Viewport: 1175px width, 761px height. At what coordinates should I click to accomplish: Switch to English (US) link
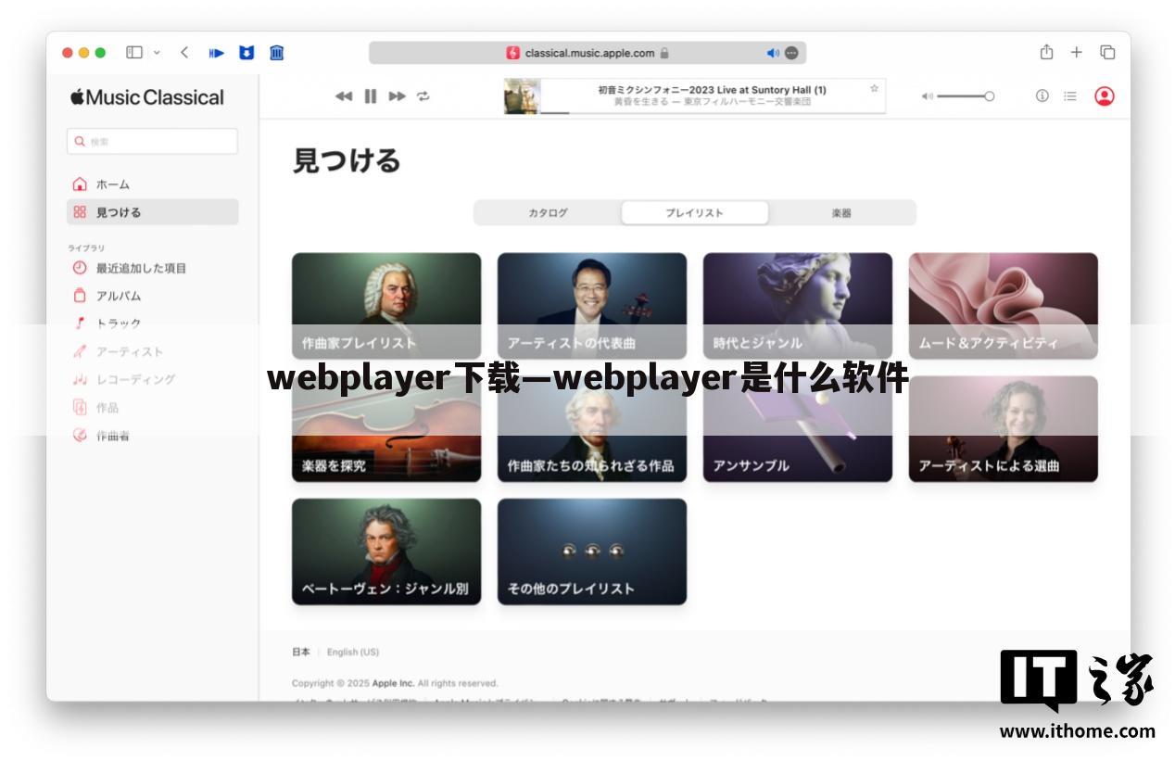(x=353, y=652)
